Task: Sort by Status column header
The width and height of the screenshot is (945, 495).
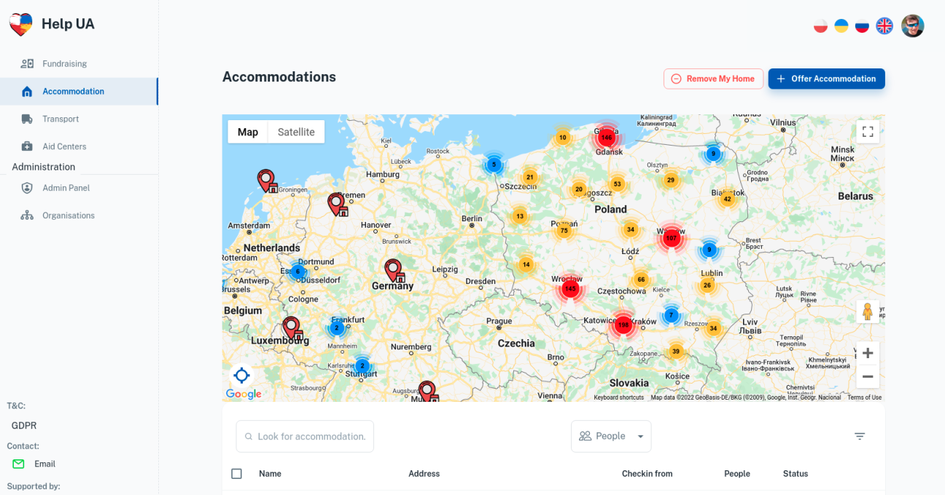Action: [x=796, y=474]
